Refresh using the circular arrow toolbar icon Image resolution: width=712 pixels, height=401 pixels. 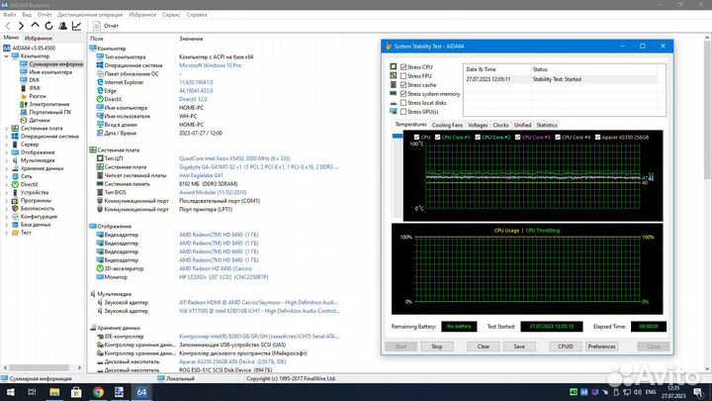click(x=48, y=26)
